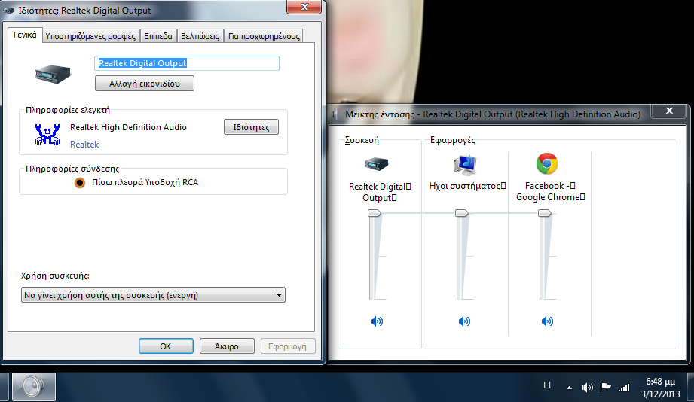Screen dimensions: 694x402
Task: Click the RCA jack connector indicator
Action: pyautogui.click(x=80, y=182)
